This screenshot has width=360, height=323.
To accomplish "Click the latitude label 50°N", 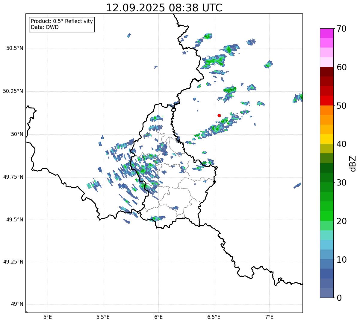I will coord(17,134).
